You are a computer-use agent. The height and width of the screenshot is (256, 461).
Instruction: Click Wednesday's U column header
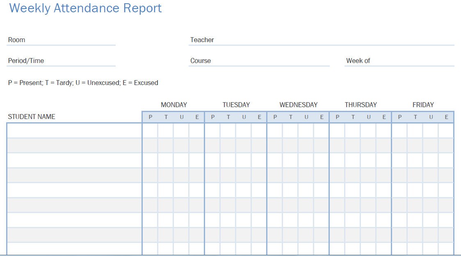pos(306,117)
